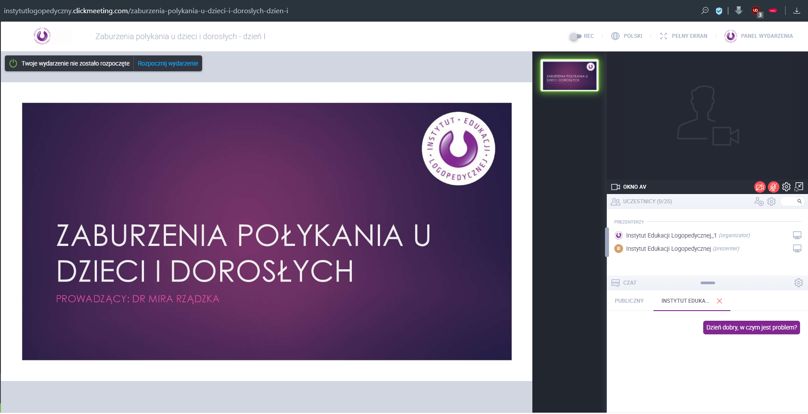Click screen icon next to organizator
Screen dimensions: 808x414
797,235
